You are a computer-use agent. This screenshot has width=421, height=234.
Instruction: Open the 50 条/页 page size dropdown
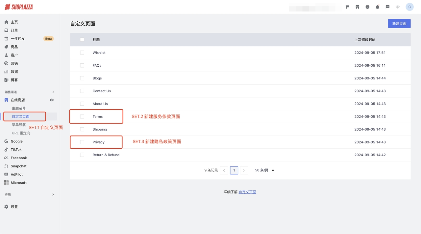tap(264, 170)
